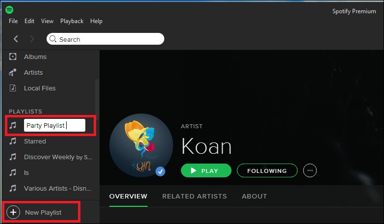Open the Starred playlist
The width and height of the screenshot is (384, 224).
click(x=35, y=141)
